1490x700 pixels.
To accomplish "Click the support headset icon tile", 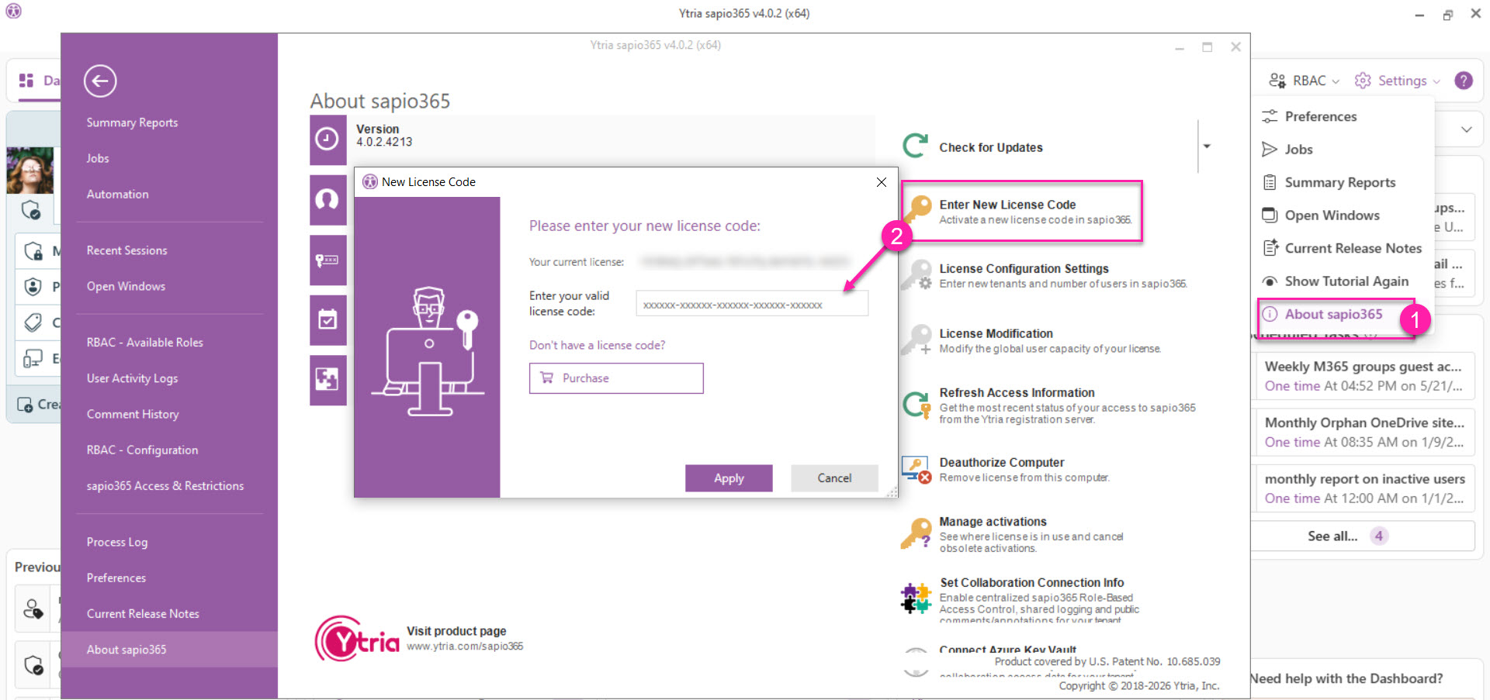I will point(327,200).
